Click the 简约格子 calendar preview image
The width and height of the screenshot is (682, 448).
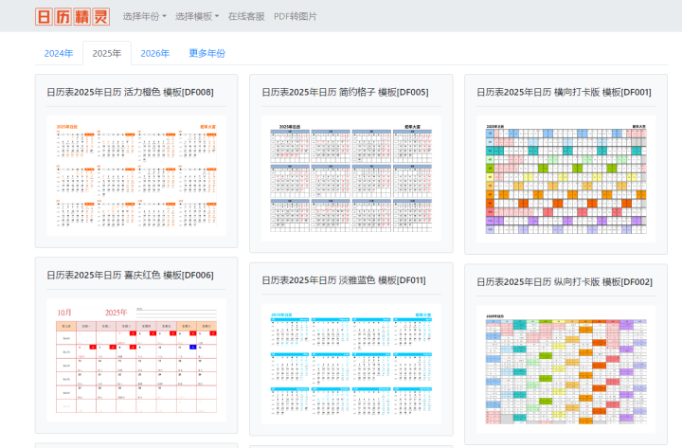350,175
